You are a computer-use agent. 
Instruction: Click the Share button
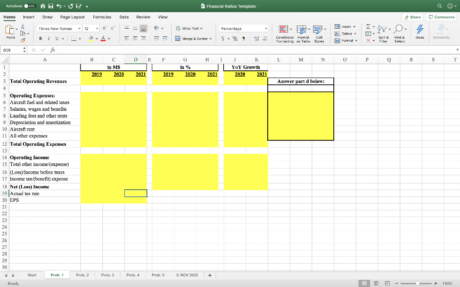point(412,17)
